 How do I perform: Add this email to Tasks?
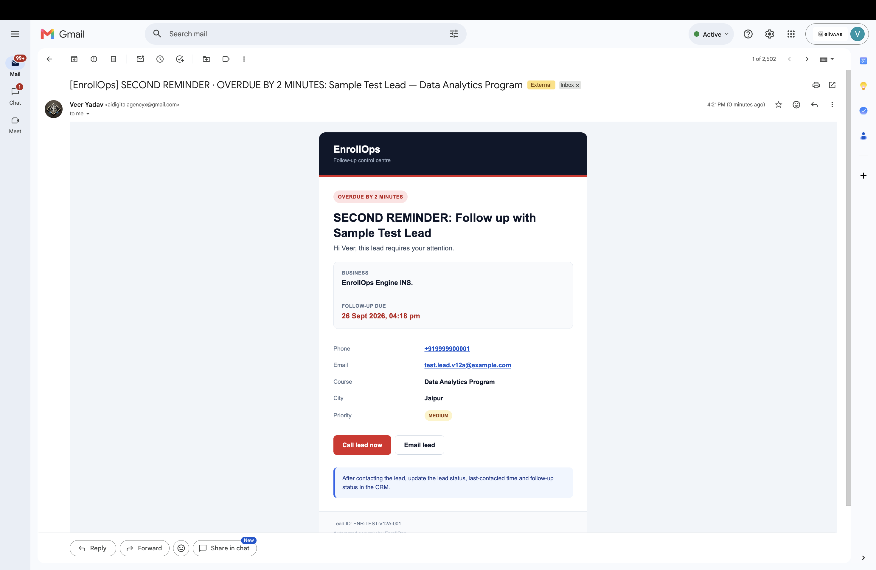[180, 59]
